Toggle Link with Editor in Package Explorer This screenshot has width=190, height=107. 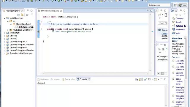(22, 15)
